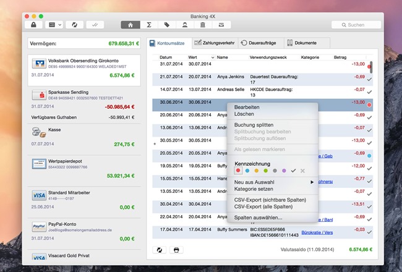This screenshot has height=272, width=402.
Task: Click the tag categories toolbar icon
Action: [x=167, y=25]
